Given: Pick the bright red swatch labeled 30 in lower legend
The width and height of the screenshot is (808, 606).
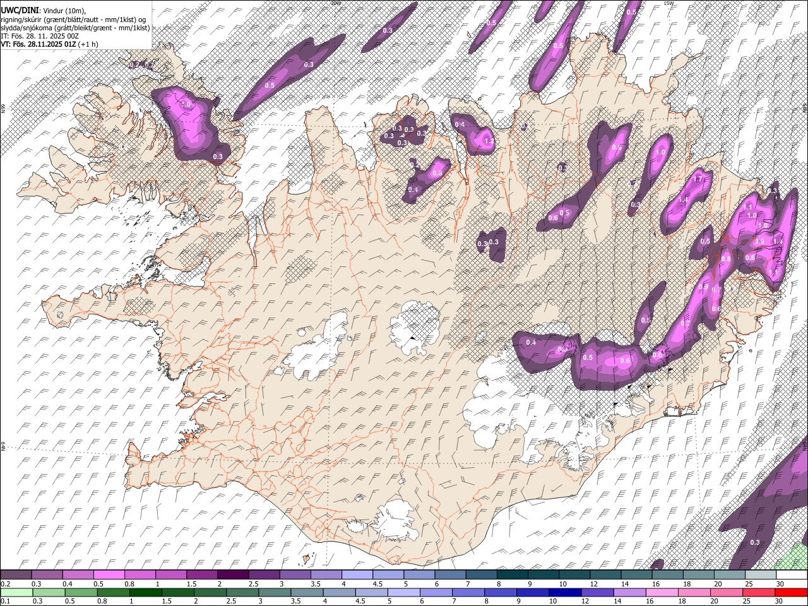Looking at the screenshot, I should (x=792, y=593).
